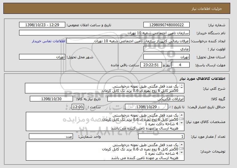Step up in the شرح کلی نیاز box
Image resolution: width=237 pixels, height=168 pixels.
pyautogui.click(x=182, y=85)
